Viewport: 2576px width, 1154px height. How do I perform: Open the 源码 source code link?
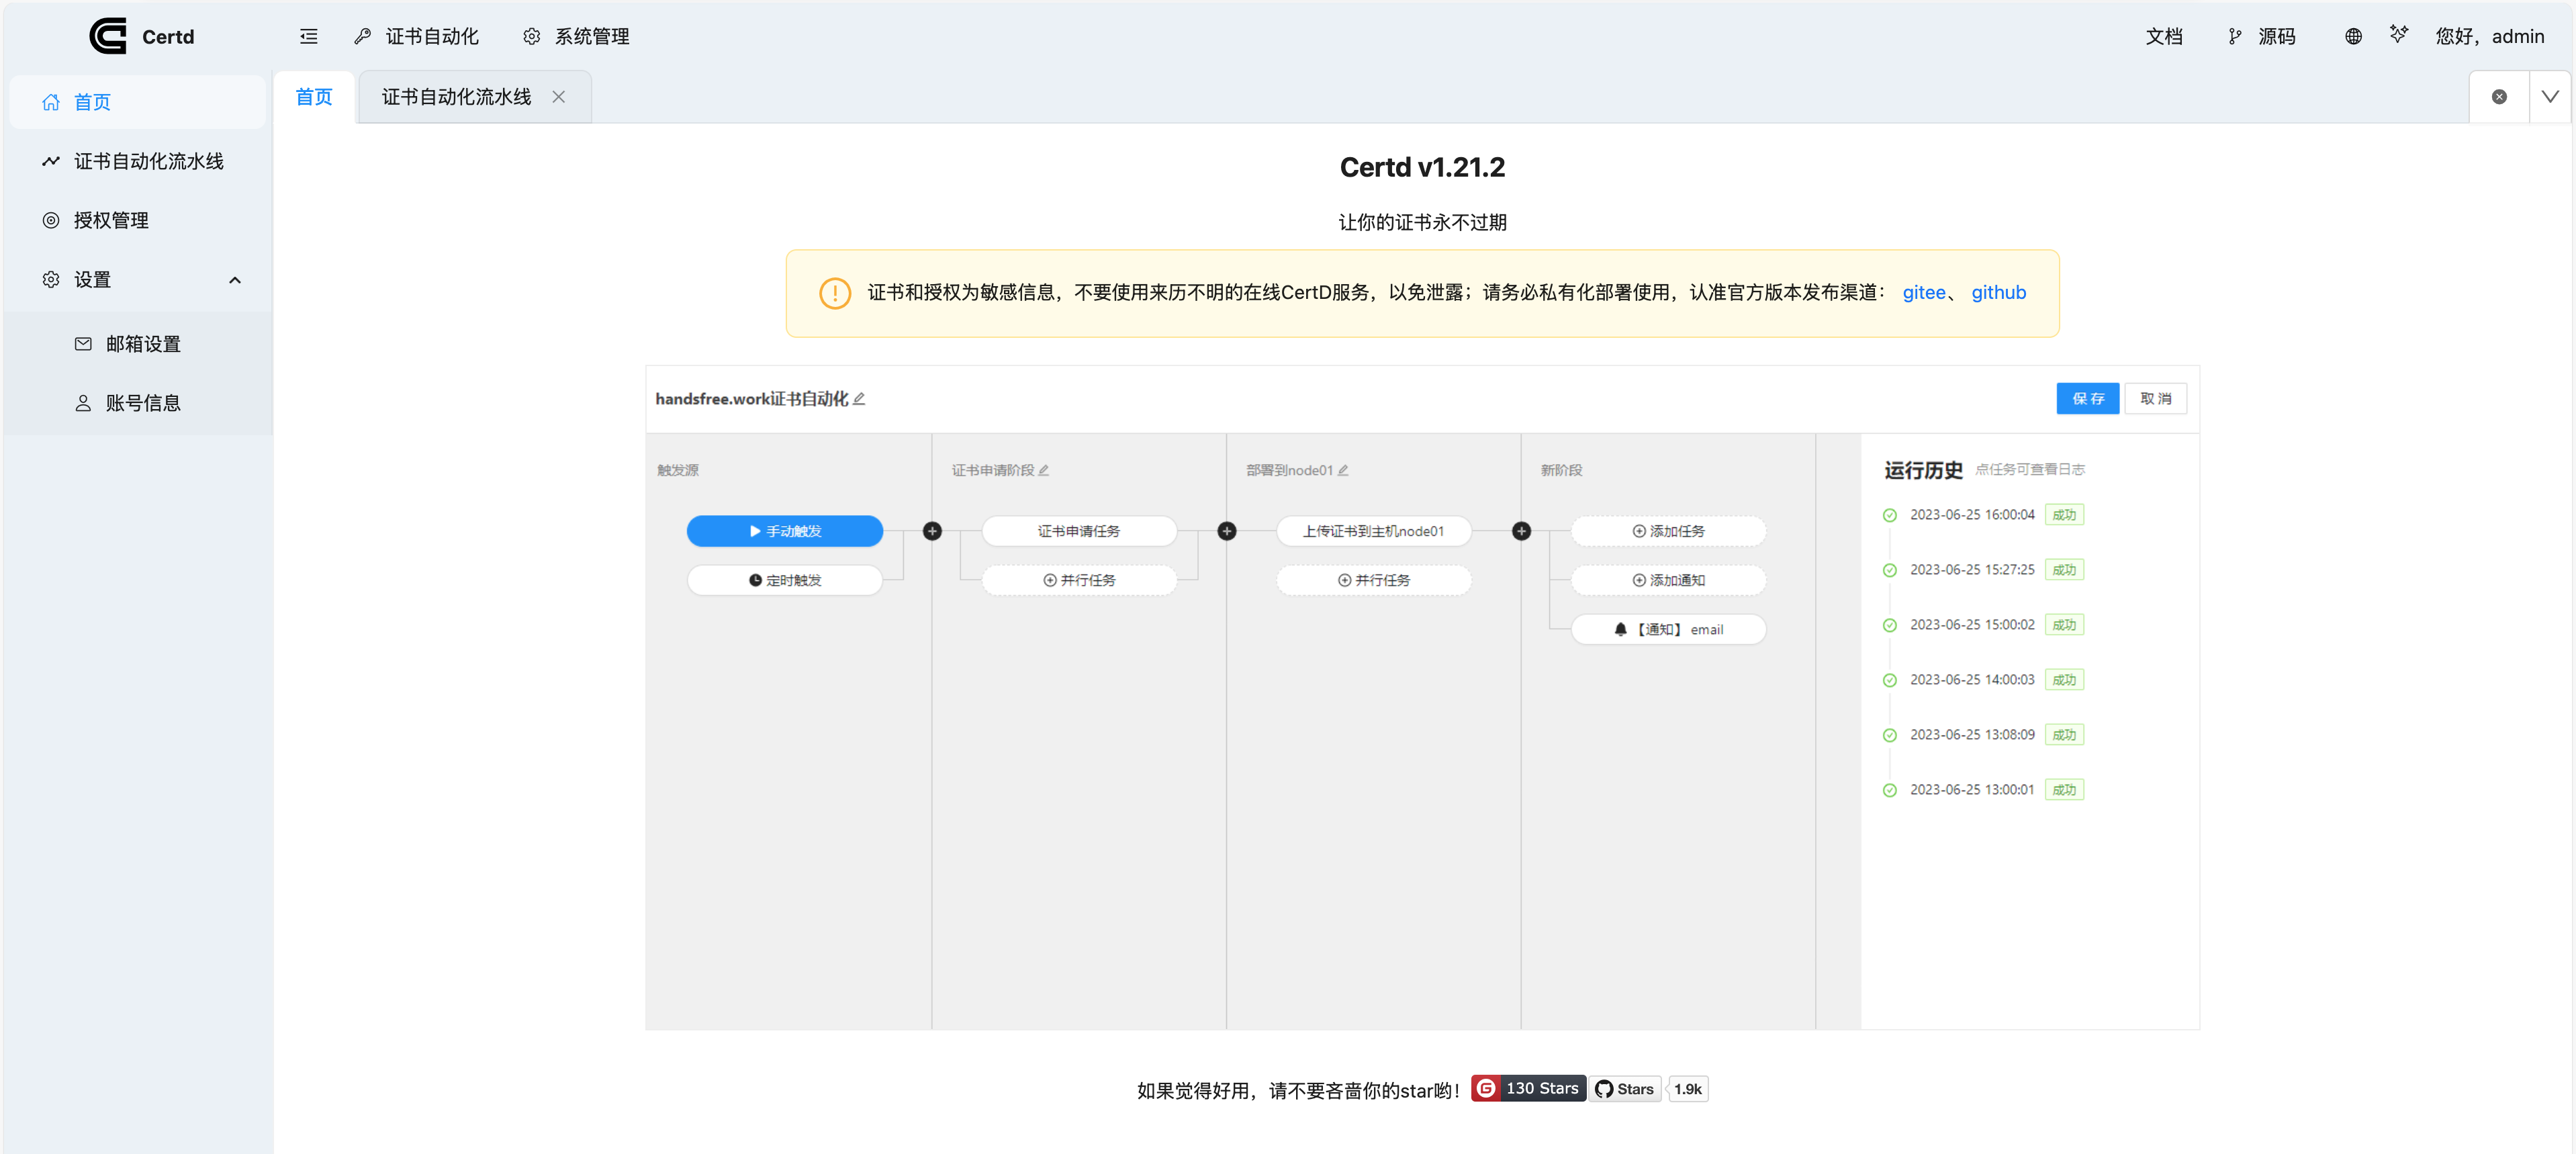pos(2262,36)
